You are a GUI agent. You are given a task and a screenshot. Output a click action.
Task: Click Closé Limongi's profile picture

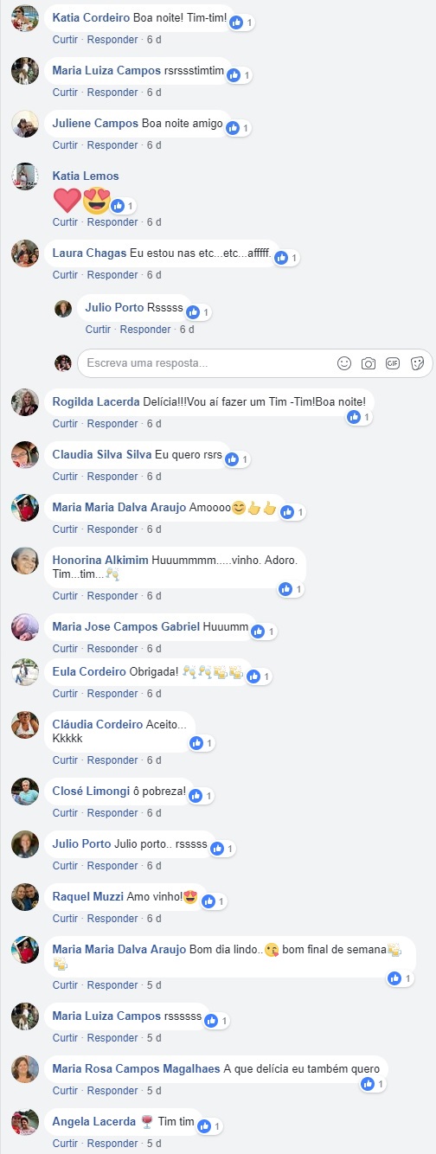pos(25,792)
